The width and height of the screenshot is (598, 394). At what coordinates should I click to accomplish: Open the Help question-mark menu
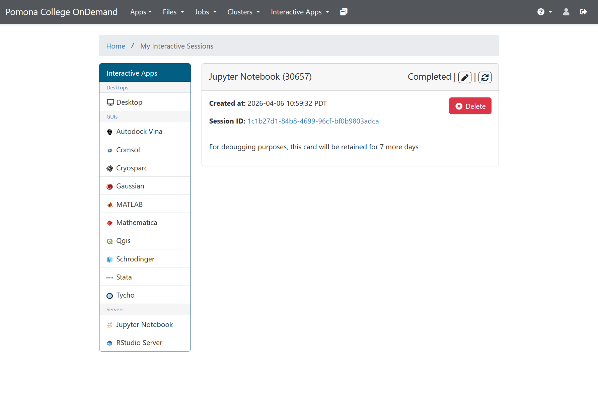(x=544, y=12)
